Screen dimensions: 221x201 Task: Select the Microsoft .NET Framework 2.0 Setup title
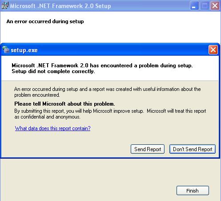click(x=60, y=6)
